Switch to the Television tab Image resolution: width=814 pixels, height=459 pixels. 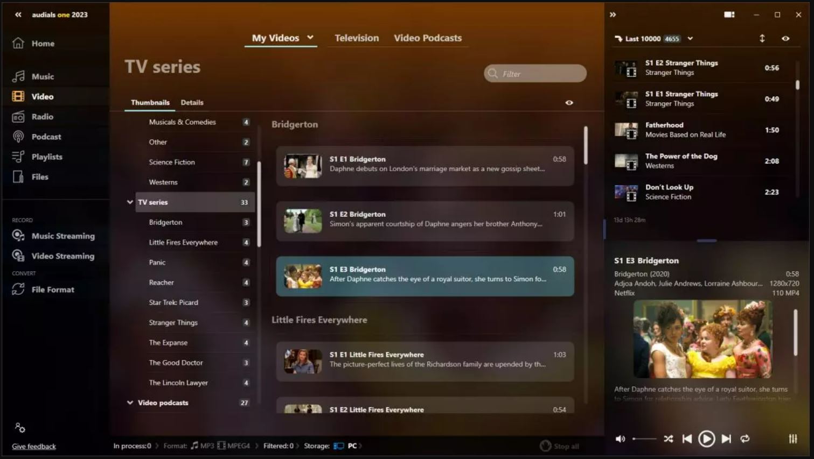click(x=357, y=38)
